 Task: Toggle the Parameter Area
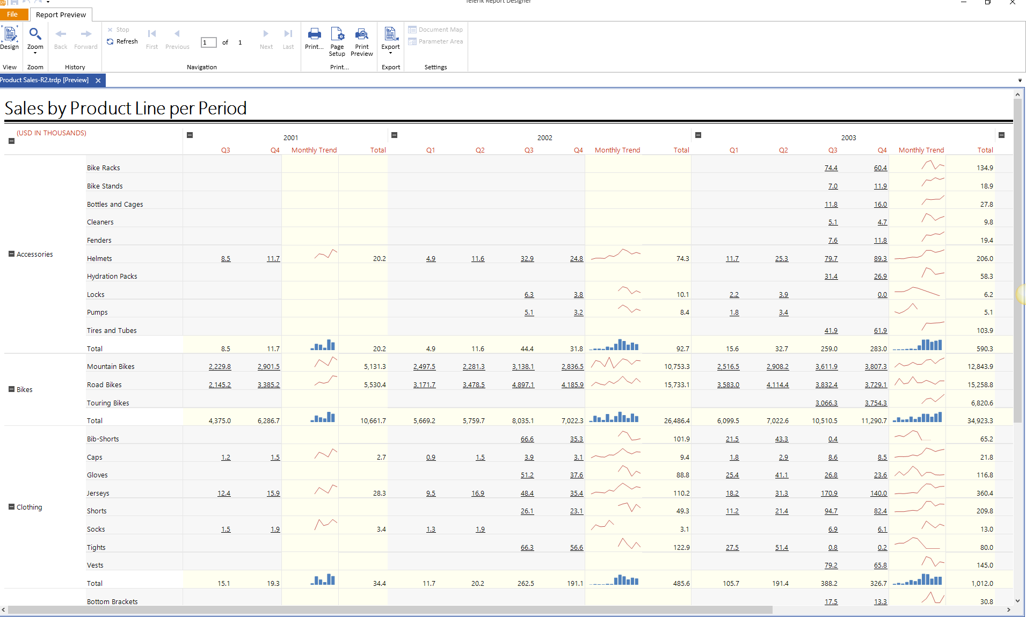click(x=435, y=41)
